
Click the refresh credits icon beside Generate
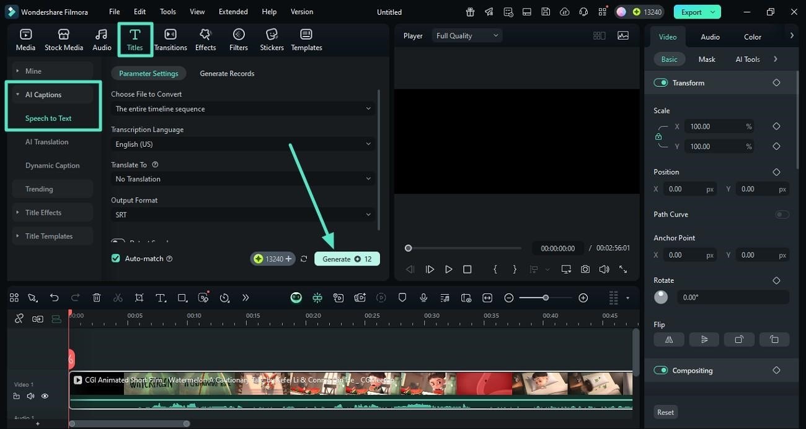[304, 259]
